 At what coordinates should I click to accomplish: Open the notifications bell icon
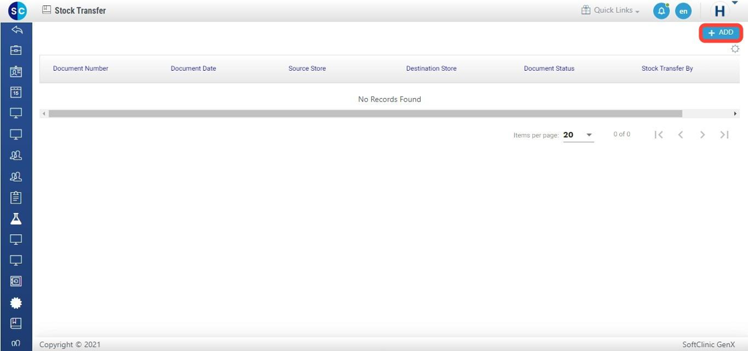coord(661,11)
